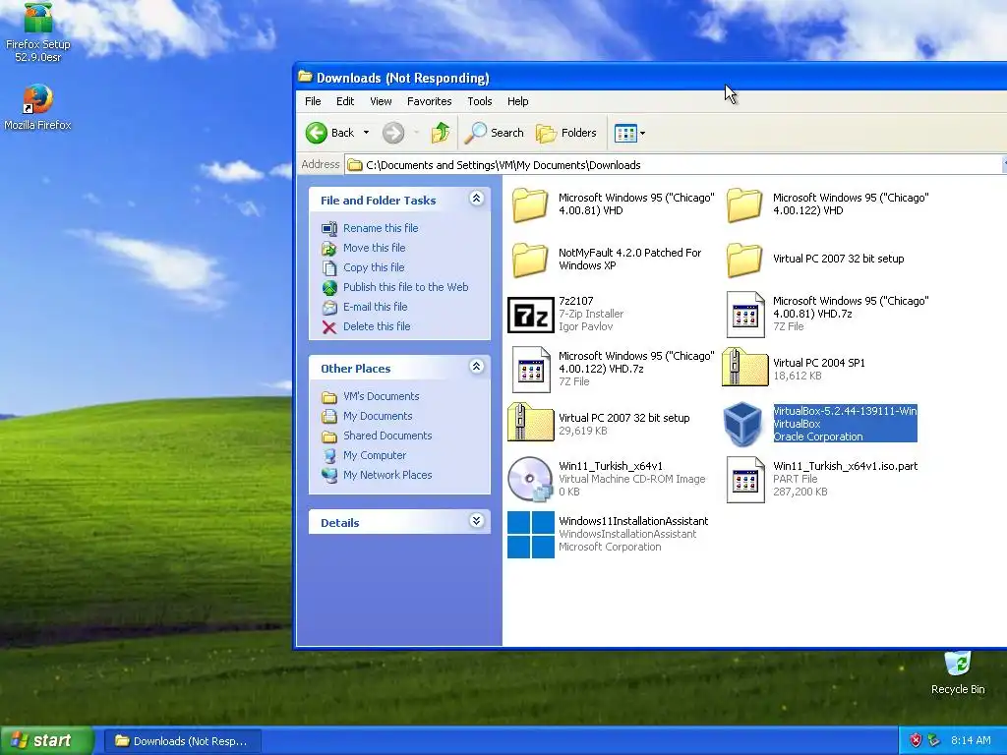
Task: Go to My Documents link
Action: pos(378,416)
